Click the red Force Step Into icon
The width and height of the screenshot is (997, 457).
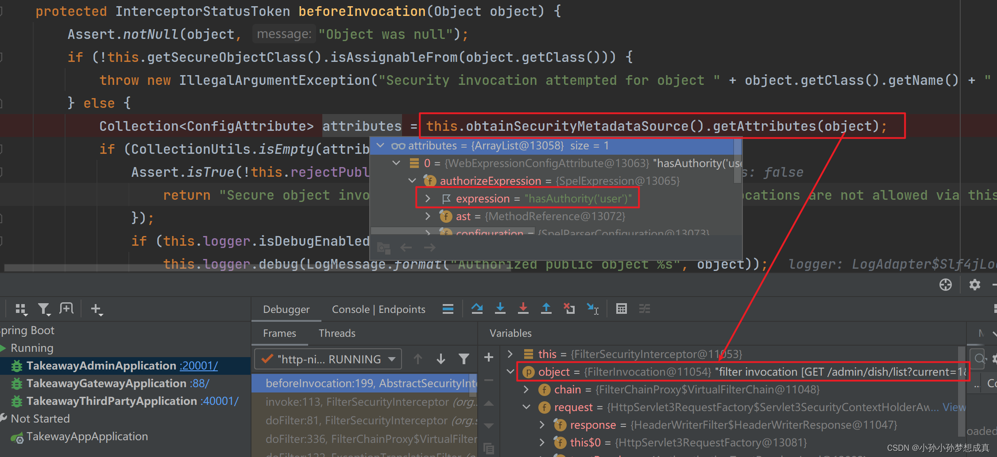pyautogui.click(x=523, y=308)
